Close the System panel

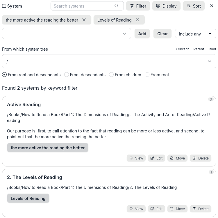212,6
